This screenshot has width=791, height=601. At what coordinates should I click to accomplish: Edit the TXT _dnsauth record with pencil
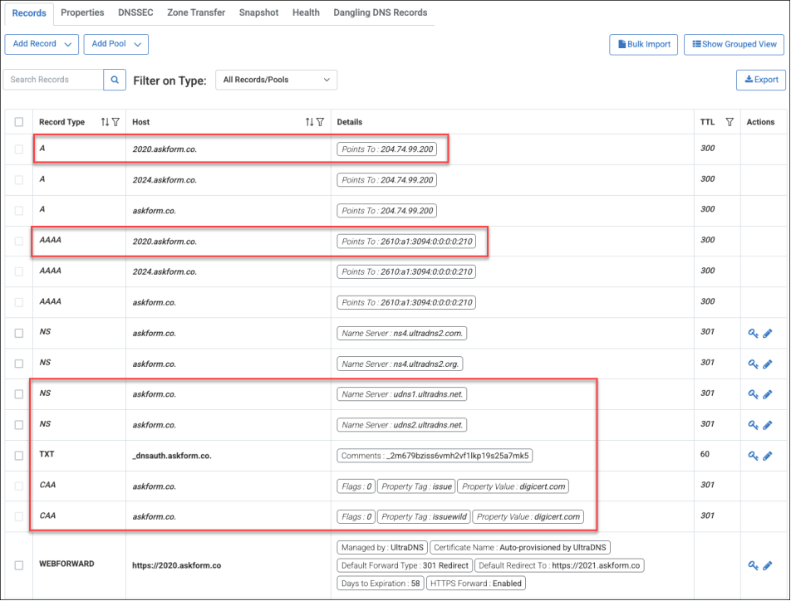tap(768, 456)
